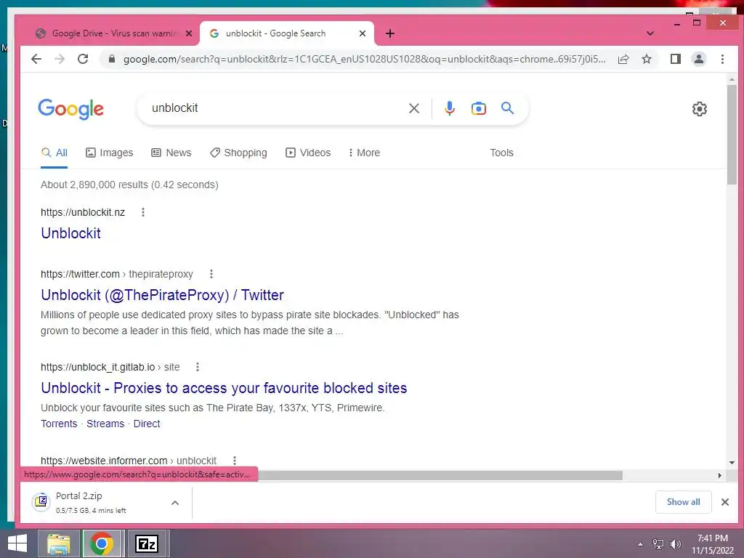The width and height of the screenshot is (744, 558).
Task: Open Portal 2.zip download file icon
Action: 41,502
